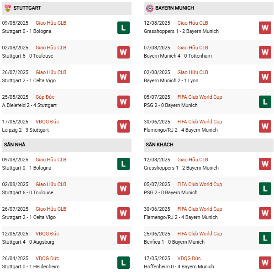Click the L badge beside Benfica 1 - 0 Bayern Munich
This screenshot has width=274, height=272.
point(265,238)
